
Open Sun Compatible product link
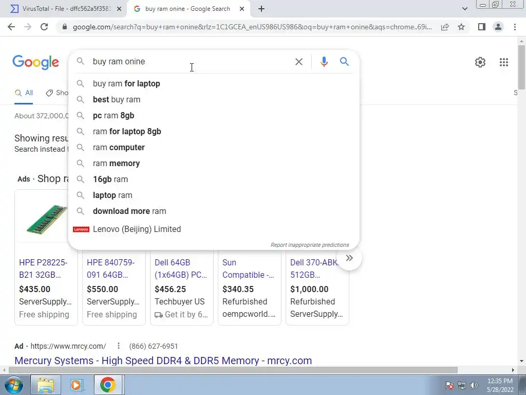pos(248,268)
